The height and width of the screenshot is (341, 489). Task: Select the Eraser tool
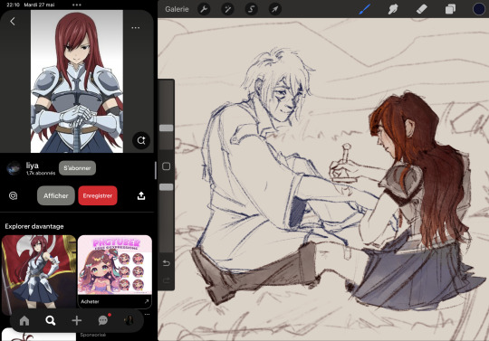pos(422,9)
